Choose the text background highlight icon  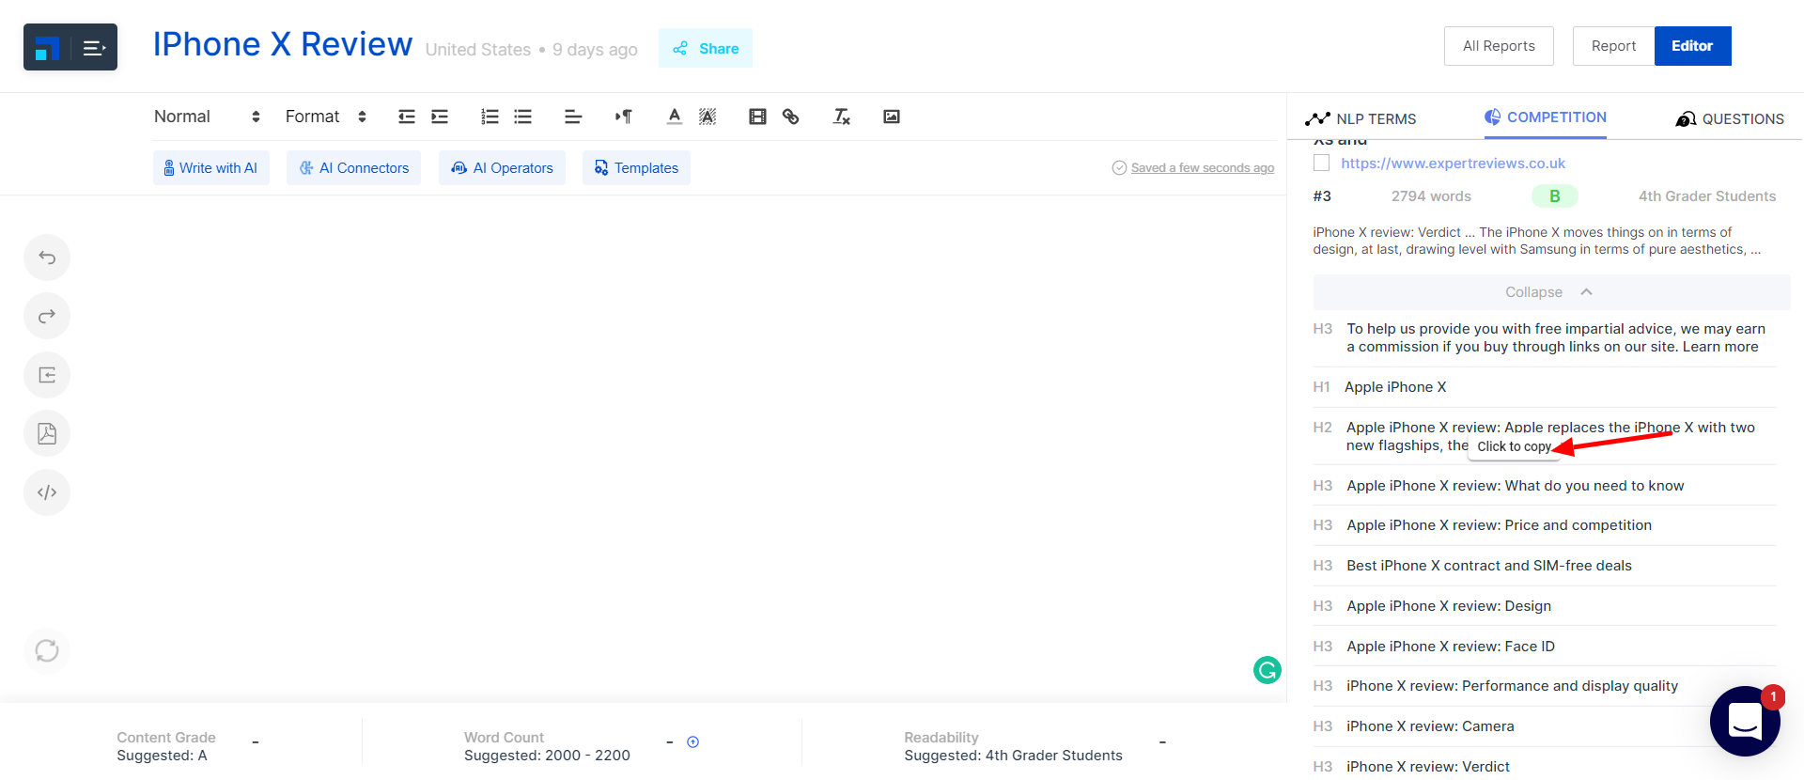tap(708, 117)
